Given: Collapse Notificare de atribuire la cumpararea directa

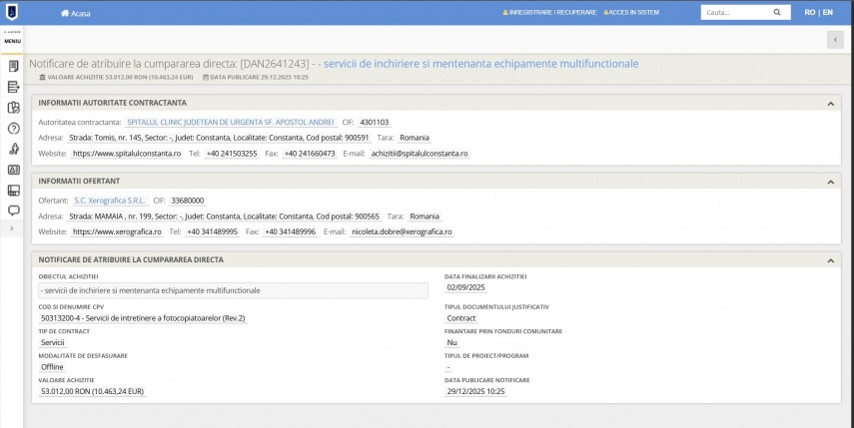Looking at the screenshot, I should pyautogui.click(x=830, y=260).
